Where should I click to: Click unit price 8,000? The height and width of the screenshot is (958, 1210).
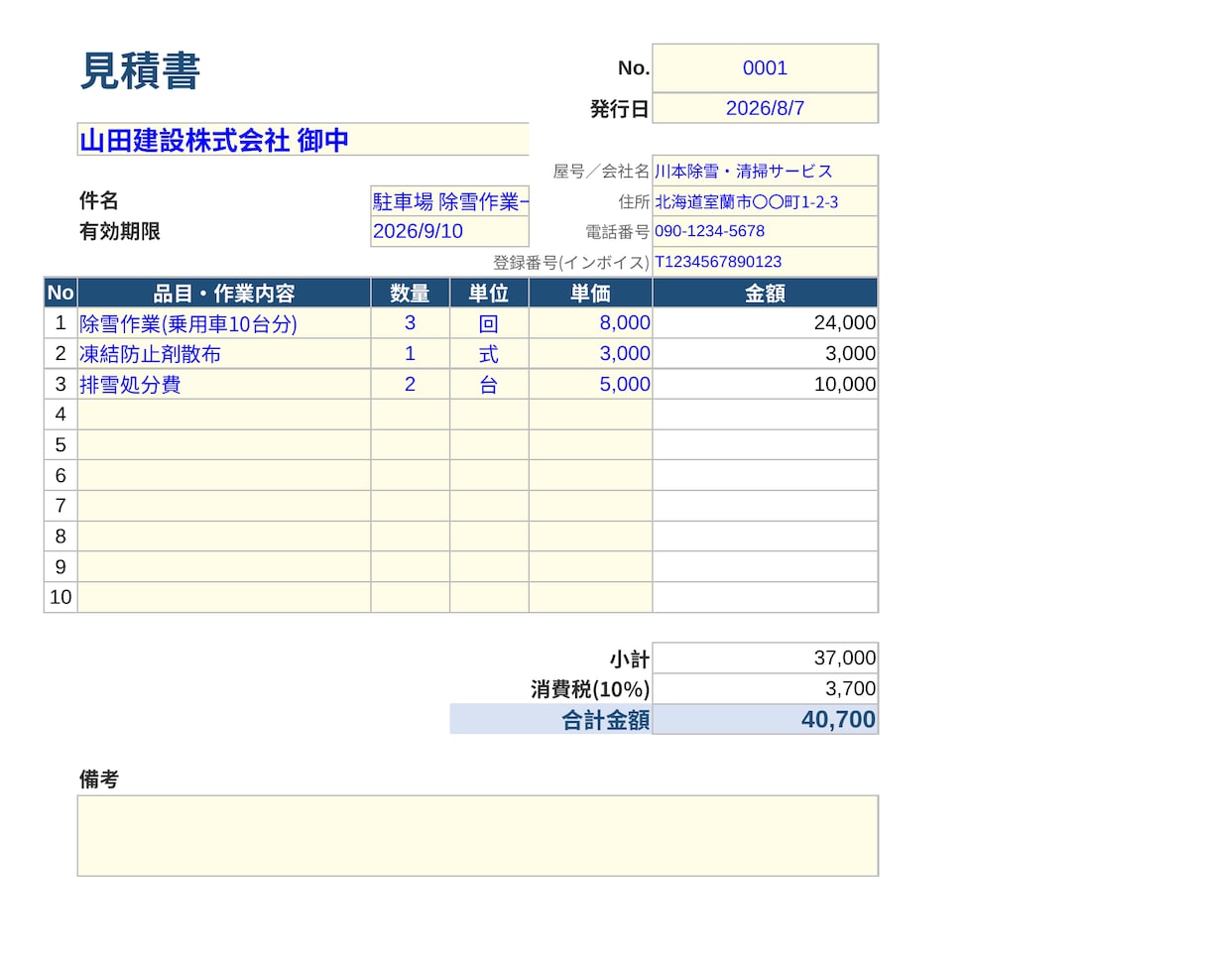click(x=591, y=323)
